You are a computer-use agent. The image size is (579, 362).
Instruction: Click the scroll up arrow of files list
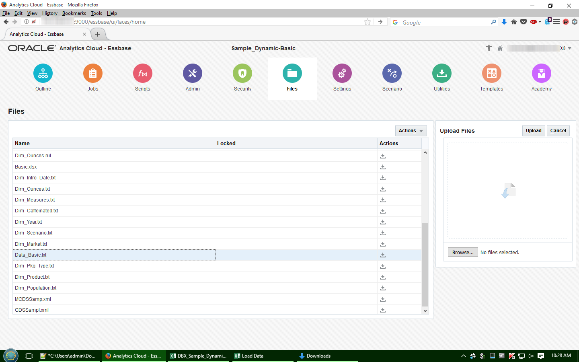[x=425, y=152]
